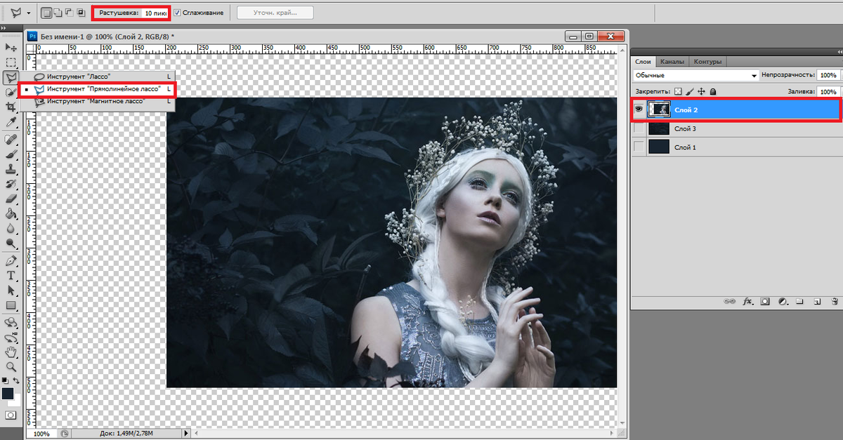
Task: Switch to the Каналы tab
Action: [672, 62]
